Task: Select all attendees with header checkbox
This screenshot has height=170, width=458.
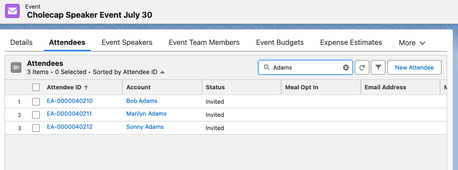Action: 36,87
